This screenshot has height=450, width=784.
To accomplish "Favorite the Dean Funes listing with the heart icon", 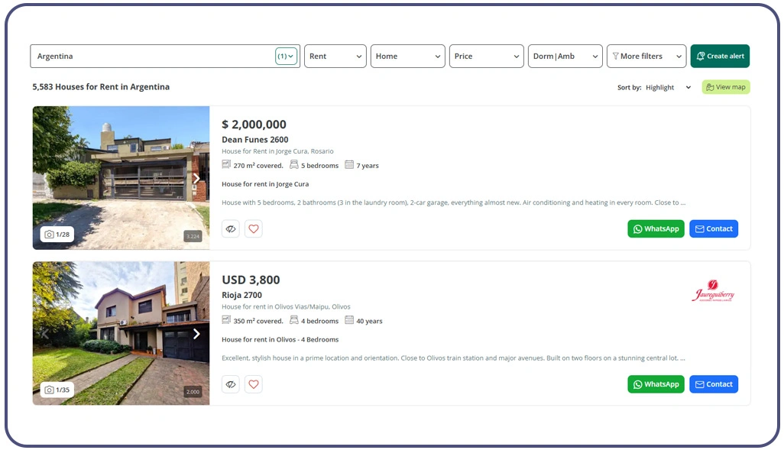I will 254,228.
